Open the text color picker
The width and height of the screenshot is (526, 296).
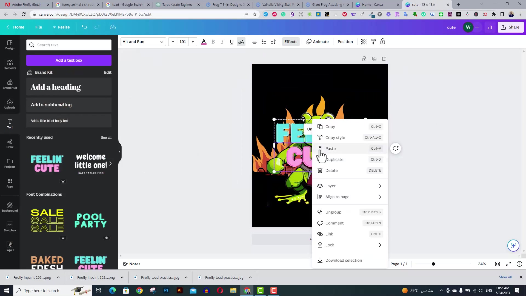[204, 42]
